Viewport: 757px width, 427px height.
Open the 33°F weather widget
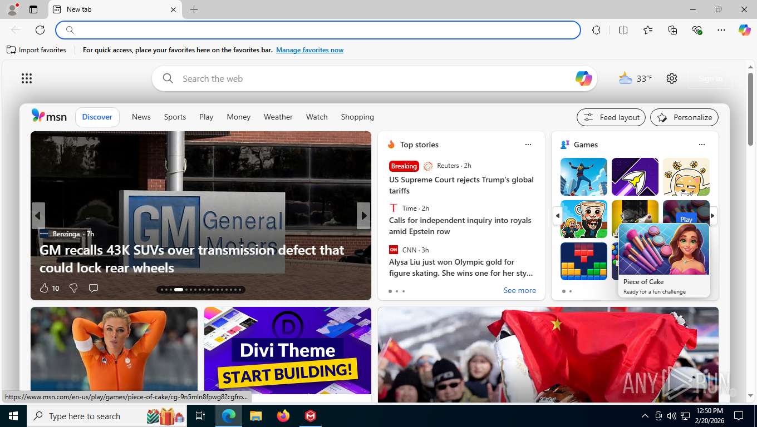tap(635, 78)
